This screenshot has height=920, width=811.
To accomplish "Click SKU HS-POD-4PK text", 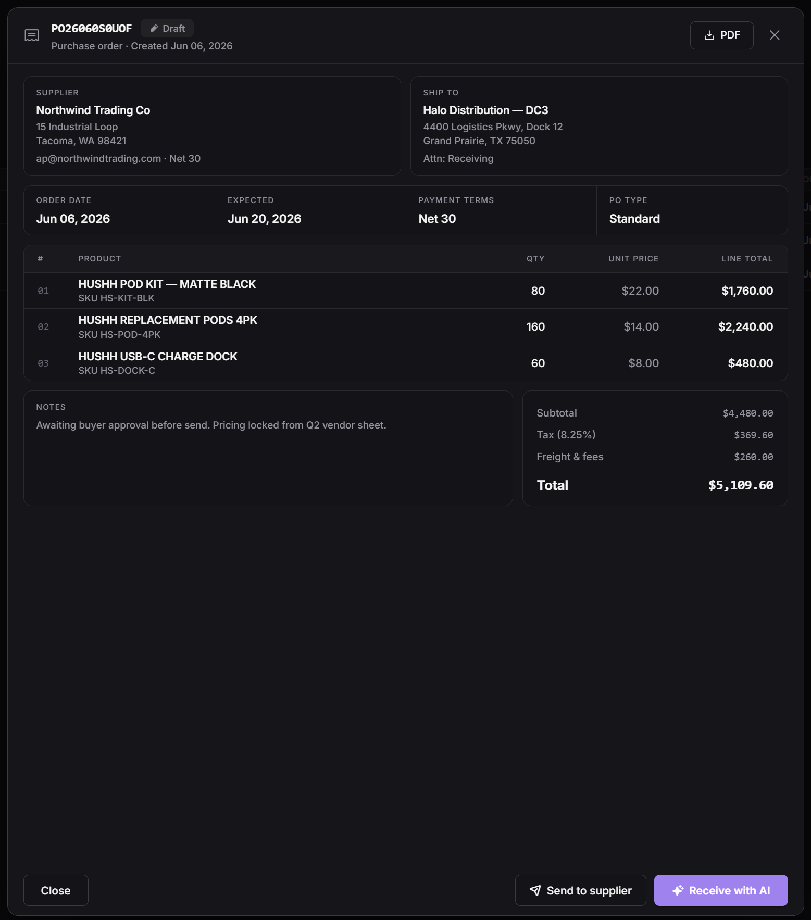I will (119, 335).
